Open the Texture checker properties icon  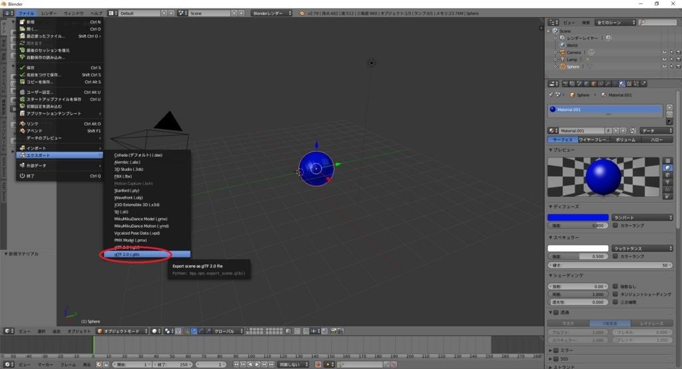[629, 84]
